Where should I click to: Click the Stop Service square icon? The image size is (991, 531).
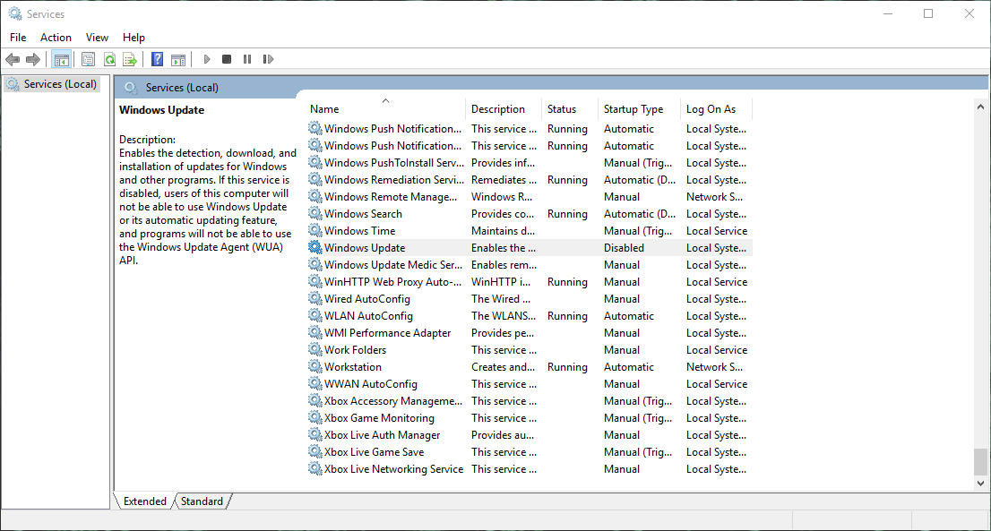[227, 59]
